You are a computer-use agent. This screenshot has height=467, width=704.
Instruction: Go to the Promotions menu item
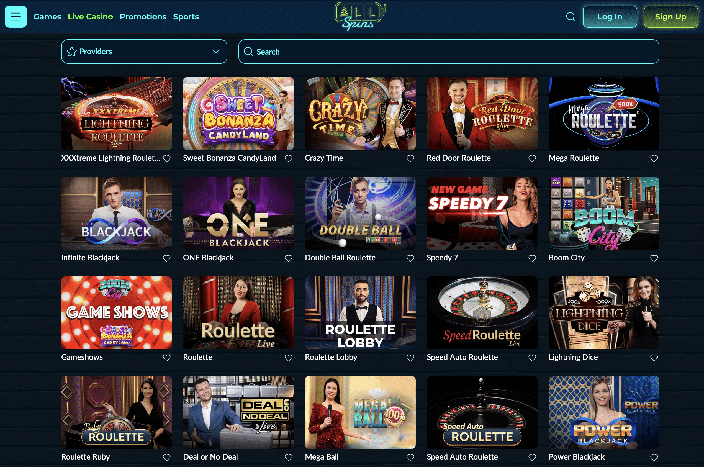click(x=143, y=17)
